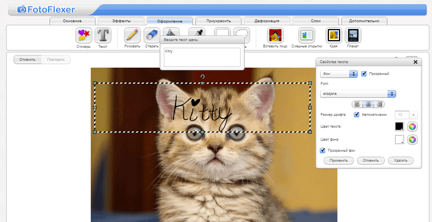Open the Poster (Плакат) icon
Viewport: 432px width, 222px height.
point(353,36)
